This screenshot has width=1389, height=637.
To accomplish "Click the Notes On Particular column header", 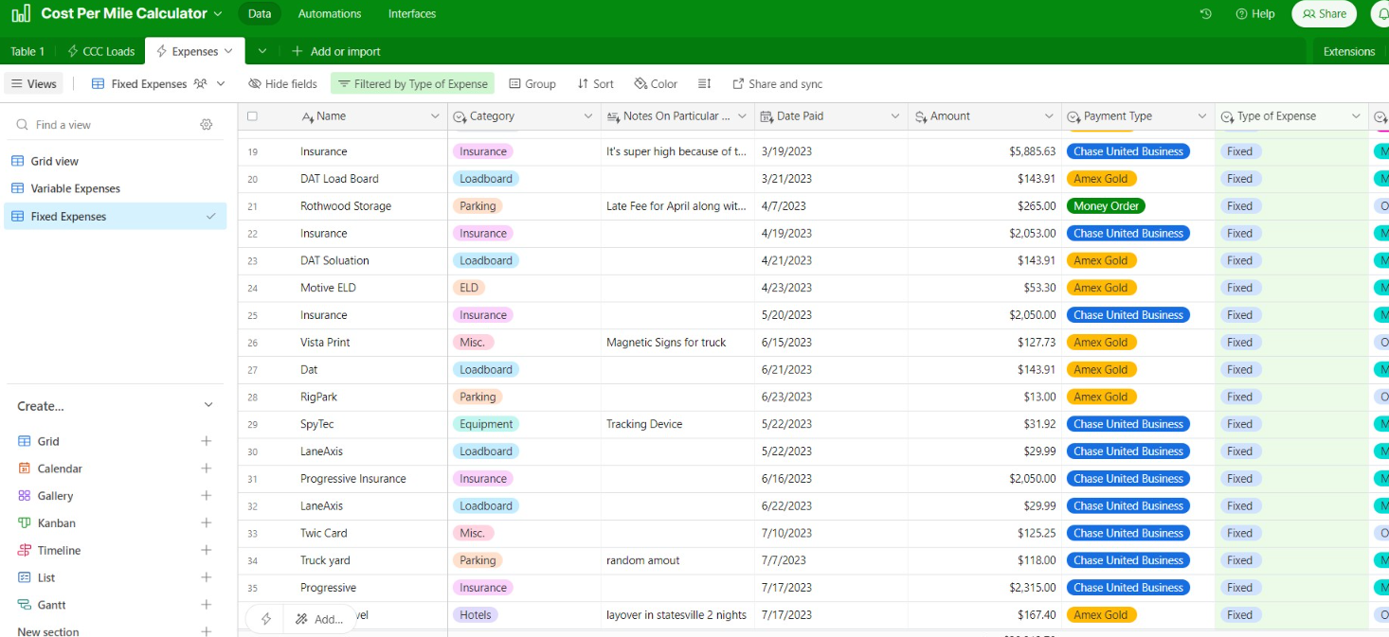I will (677, 116).
